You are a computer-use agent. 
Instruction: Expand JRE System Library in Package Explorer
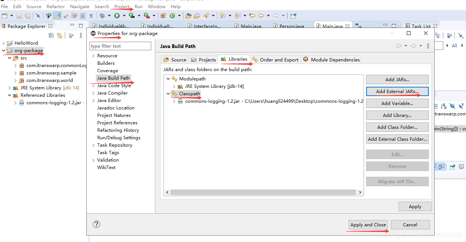[x=10, y=88]
